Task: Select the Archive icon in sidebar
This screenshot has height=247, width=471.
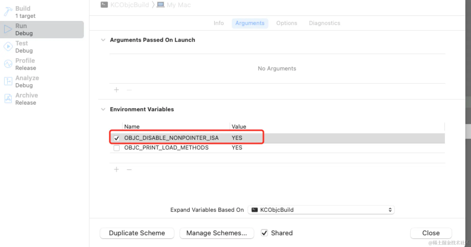Action: coord(8,99)
